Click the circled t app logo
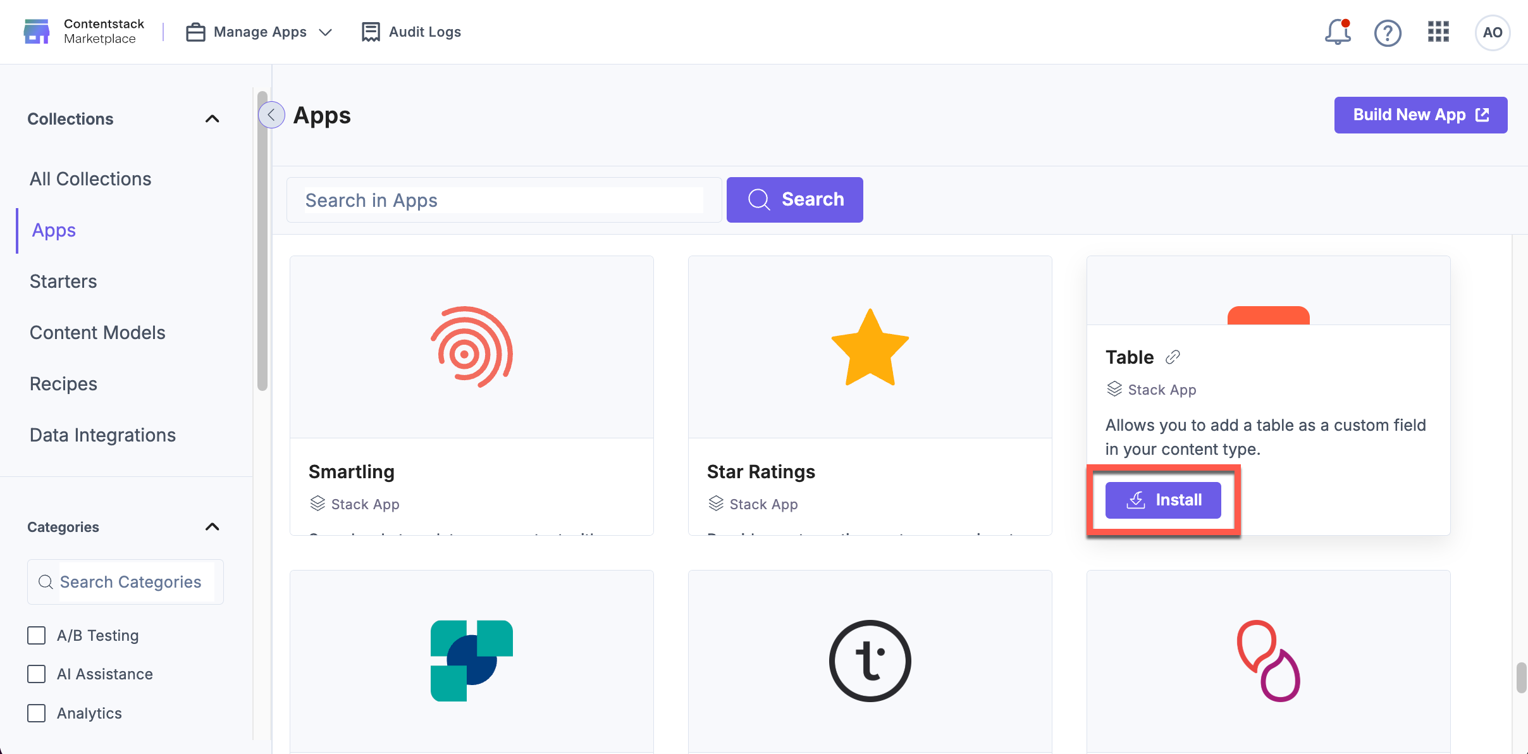Image resolution: width=1528 pixels, height=754 pixels. (870, 661)
